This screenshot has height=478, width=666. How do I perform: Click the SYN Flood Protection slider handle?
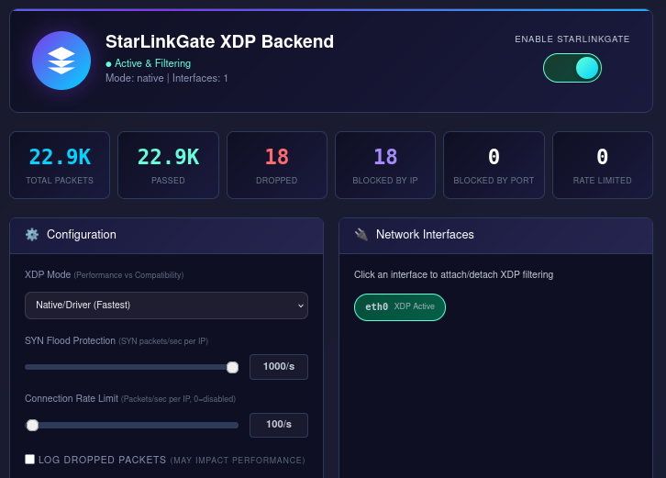[x=232, y=367]
